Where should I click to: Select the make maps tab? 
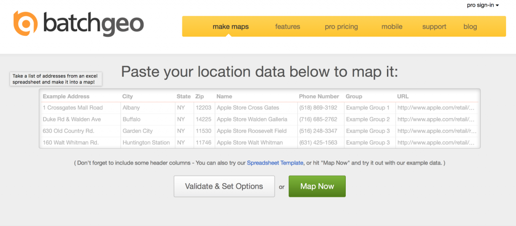(230, 27)
